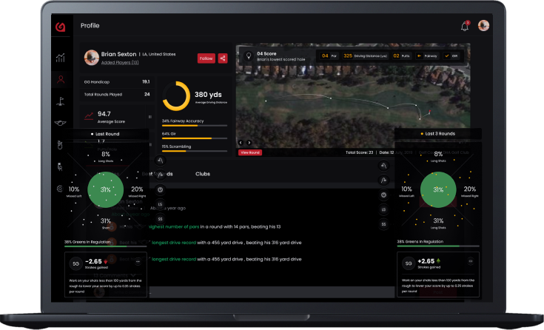Open the notifications bell icon
The width and height of the screenshot is (544, 330).
point(465,26)
